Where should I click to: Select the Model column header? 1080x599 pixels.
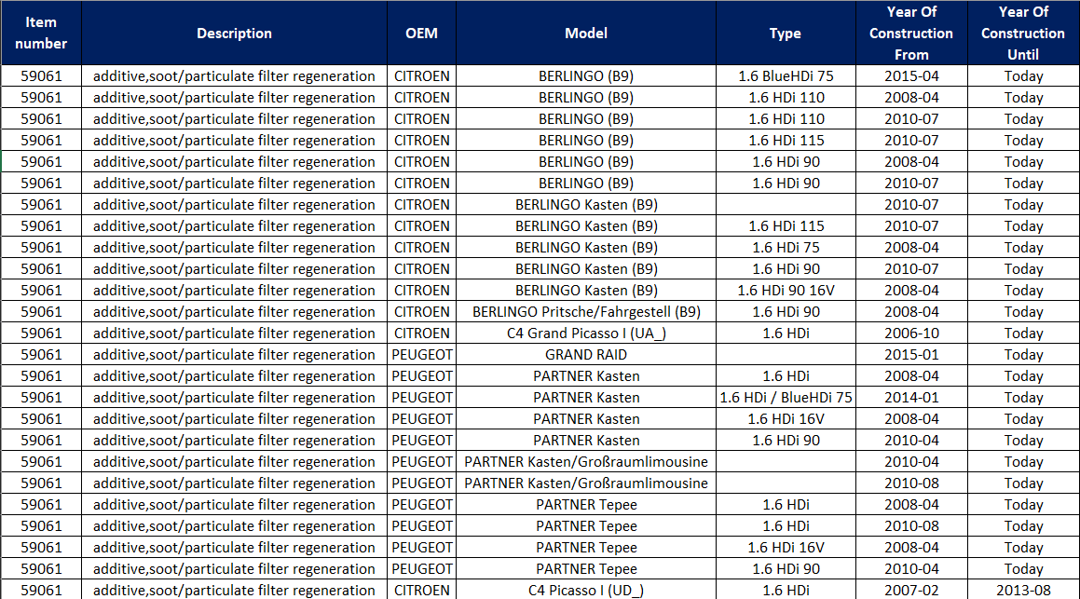pyautogui.click(x=586, y=34)
